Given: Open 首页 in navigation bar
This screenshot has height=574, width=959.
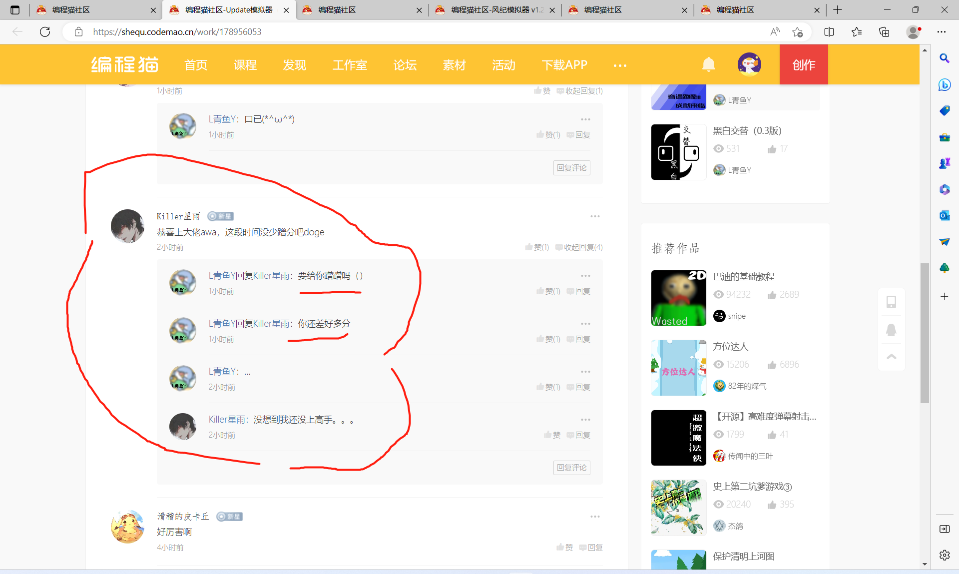Looking at the screenshot, I should (196, 65).
